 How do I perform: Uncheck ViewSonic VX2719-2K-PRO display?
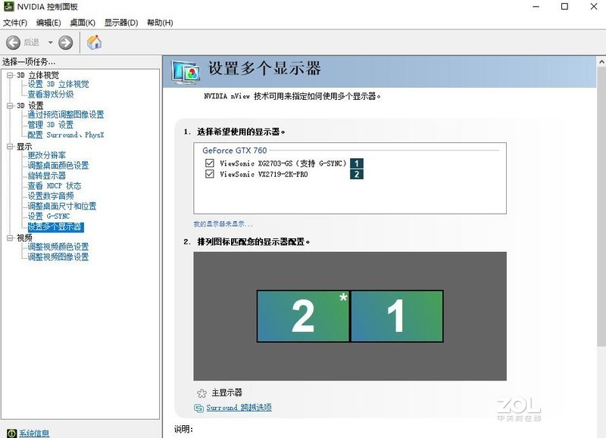point(210,174)
